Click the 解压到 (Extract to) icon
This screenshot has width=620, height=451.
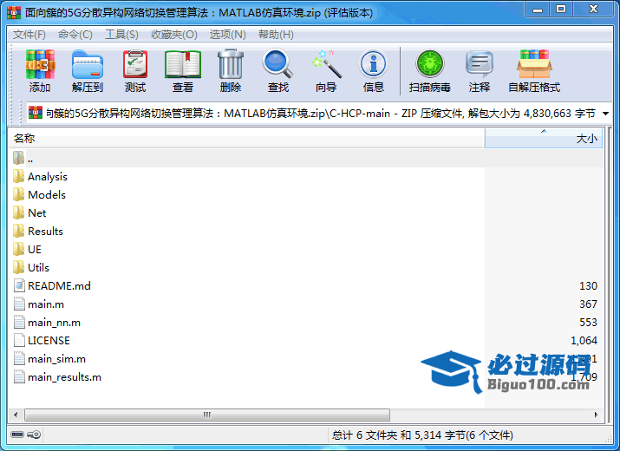click(x=88, y=64)
